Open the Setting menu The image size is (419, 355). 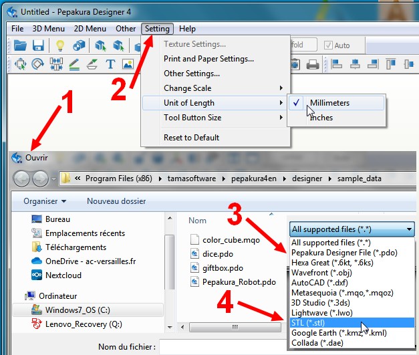[x=158, y=29]
